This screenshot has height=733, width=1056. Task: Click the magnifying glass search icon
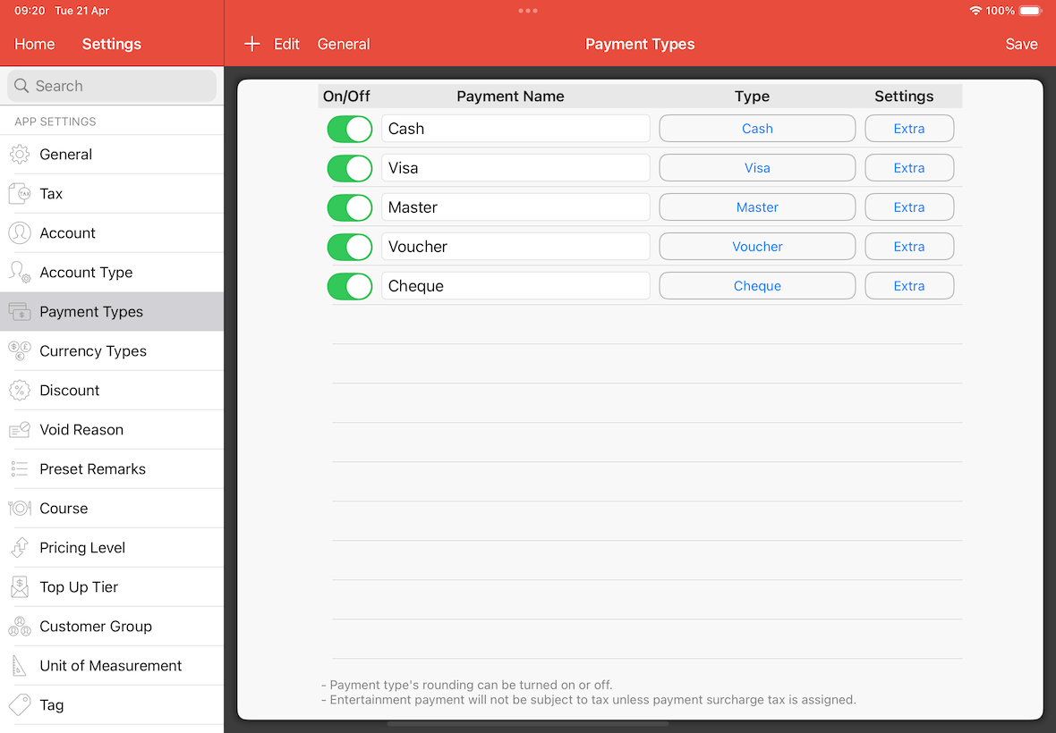(x=21, y=86)
